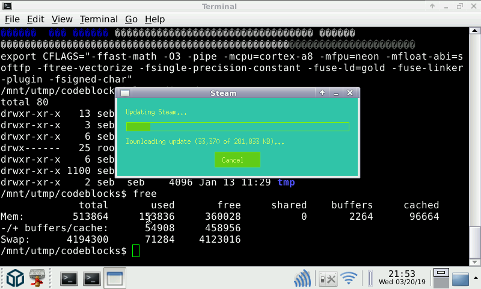
Task: Cancel the Steam update
Action: pyautogui.click(x=237, y=160)
